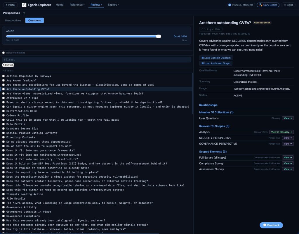Click the element GUID text
This screenshot has height=234, width=299.
[x=225, y=34]
